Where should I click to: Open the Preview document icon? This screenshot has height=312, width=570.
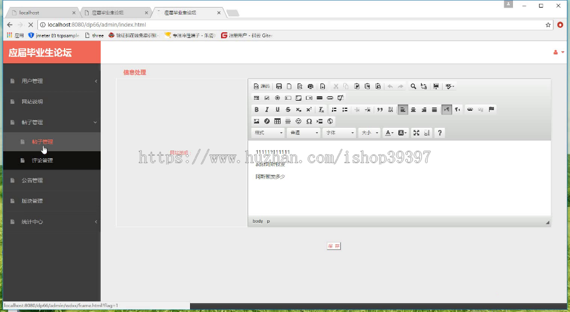(x=300, y=87)
